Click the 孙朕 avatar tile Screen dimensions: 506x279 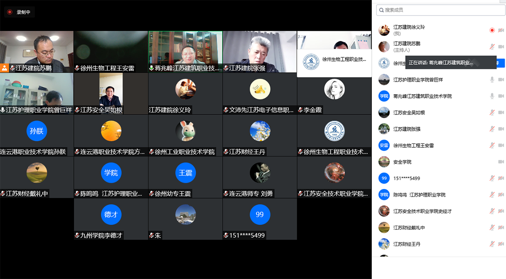(37, 131)
